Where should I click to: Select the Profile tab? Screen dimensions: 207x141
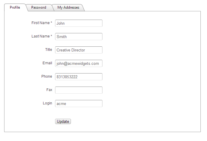tap(15, 7)
